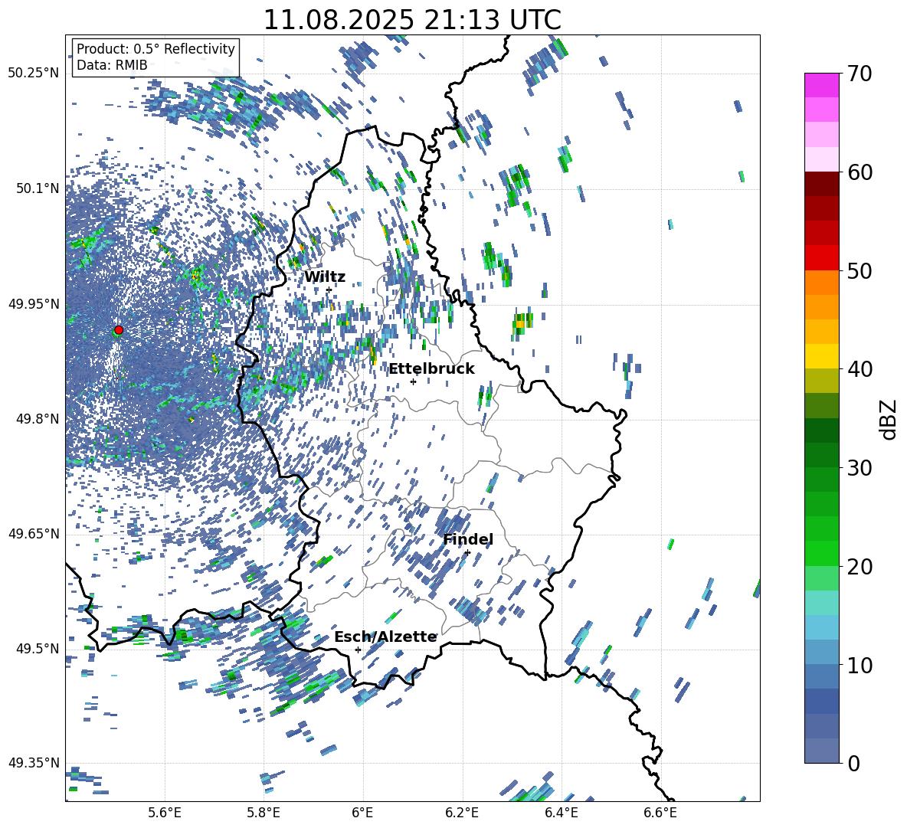Click the colorbar tick label 60
907x828 pixels.
[860, 172]
